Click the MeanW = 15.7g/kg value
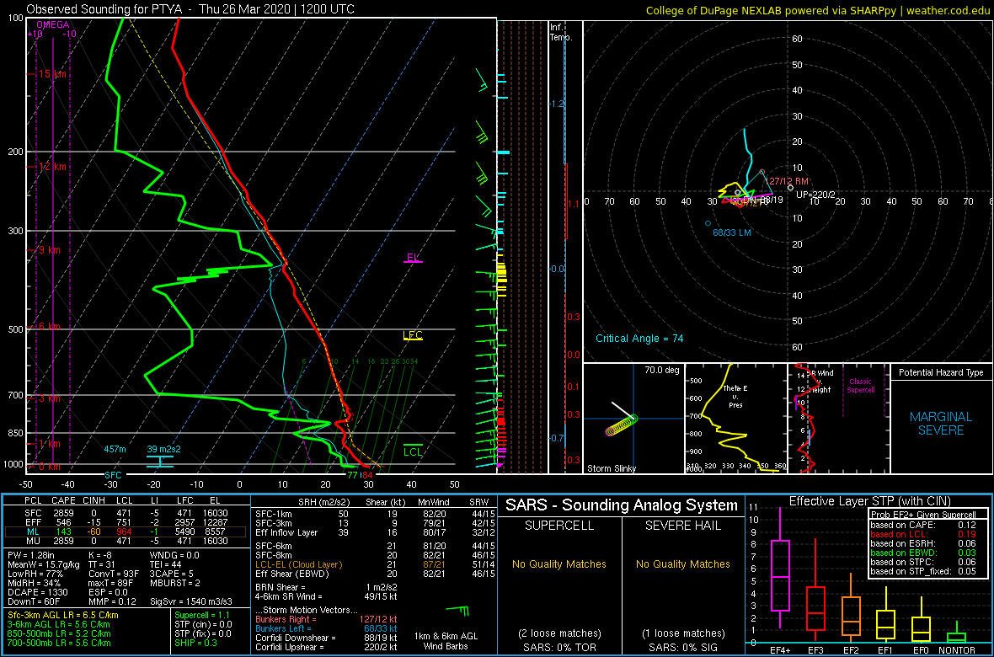 42,564
